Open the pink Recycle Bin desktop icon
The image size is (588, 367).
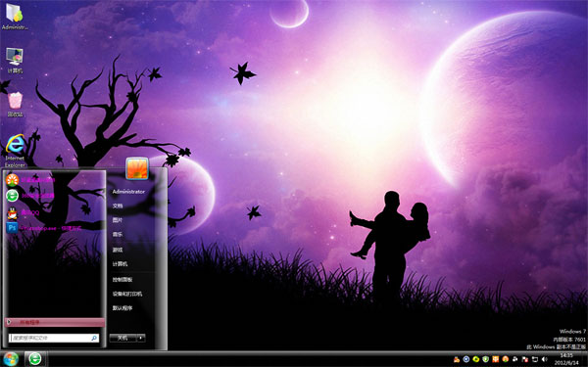click(x=15, y=105)
